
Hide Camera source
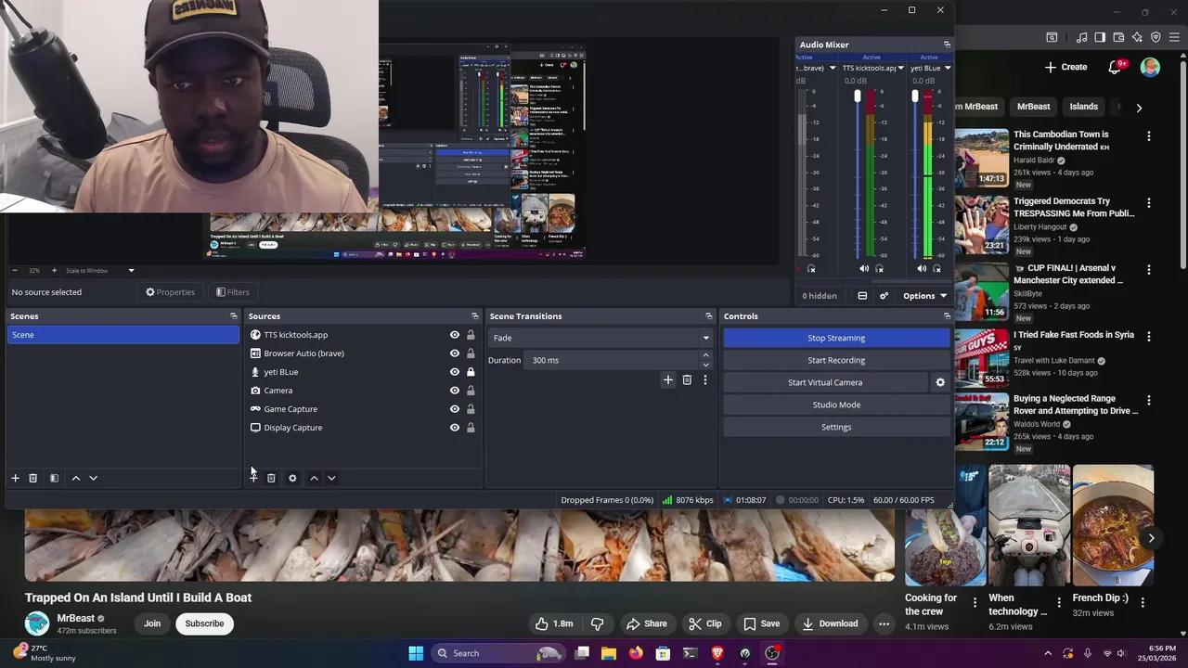[x=455, y=391]
